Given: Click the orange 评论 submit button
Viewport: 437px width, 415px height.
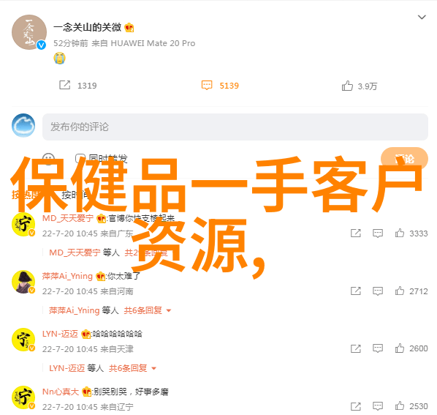Looking at the screenshot, I should 404,159.
